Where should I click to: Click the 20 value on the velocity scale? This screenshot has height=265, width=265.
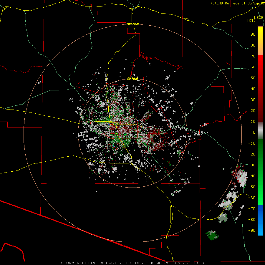click(x=253, y=111)
